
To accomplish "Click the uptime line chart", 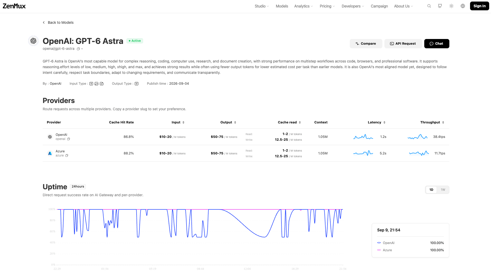I will [200, 237].
